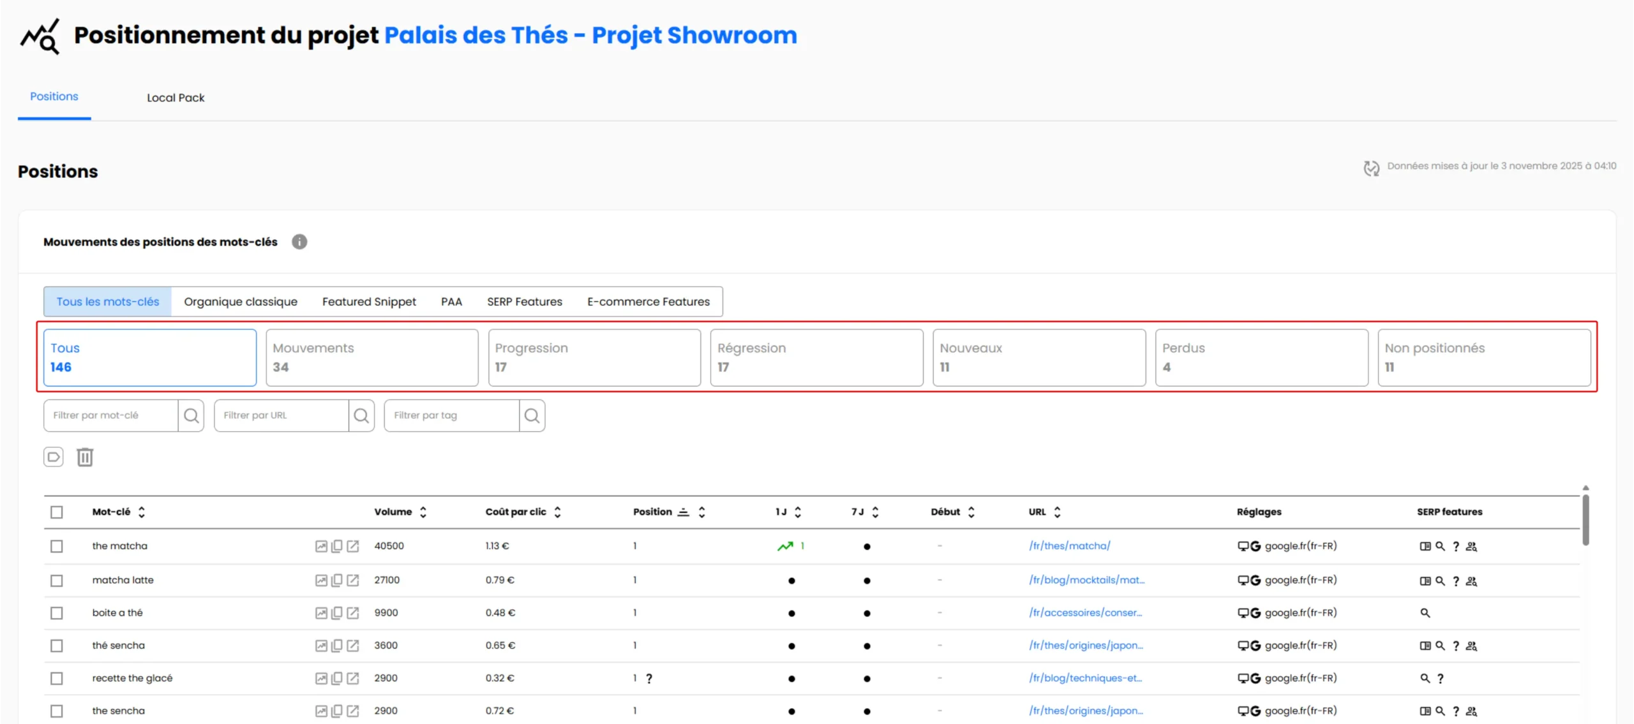Click the trash delete icon

pyautogui.click(x=85, y=457)
